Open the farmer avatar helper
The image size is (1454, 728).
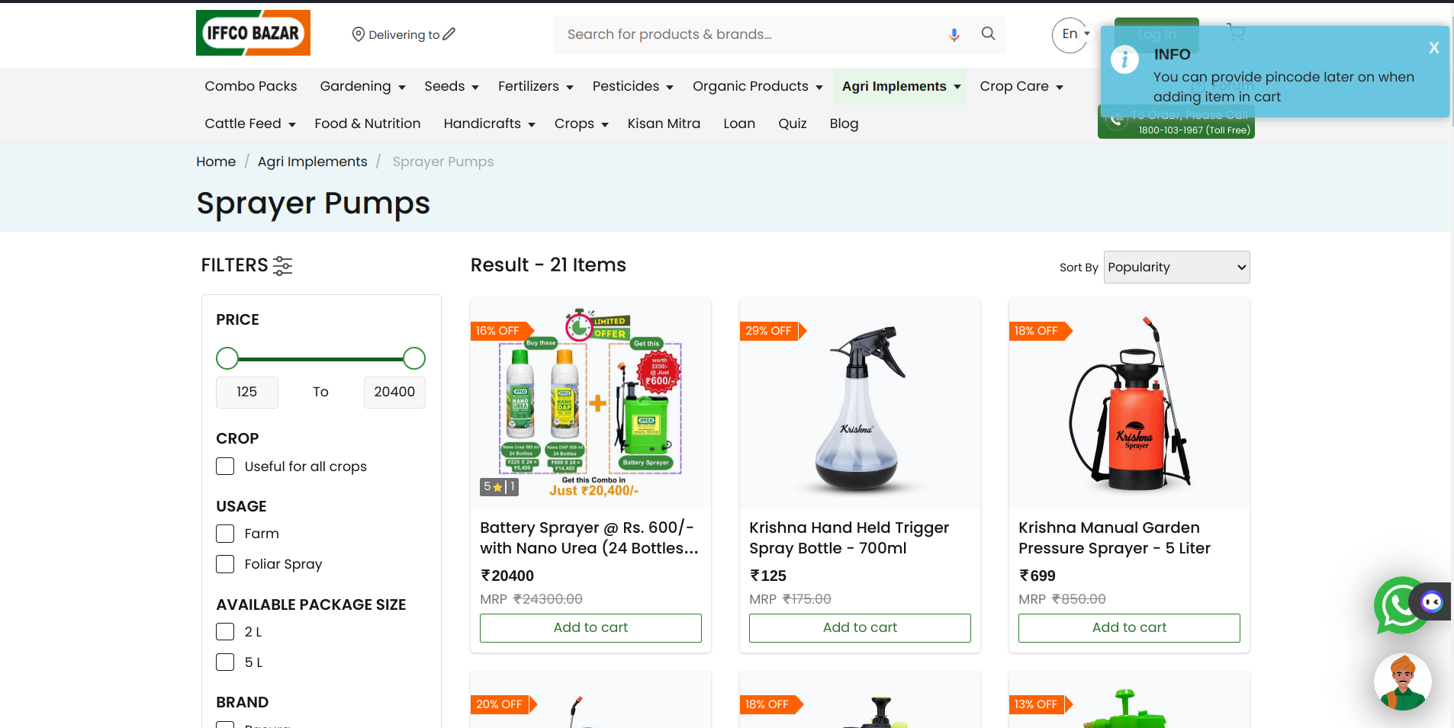(1403, 682)
